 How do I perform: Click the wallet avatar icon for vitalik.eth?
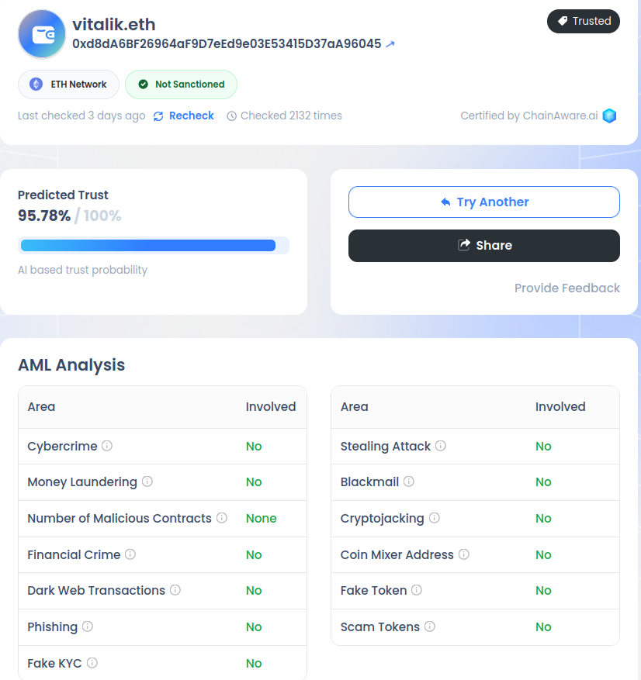[x=41, y=33]
